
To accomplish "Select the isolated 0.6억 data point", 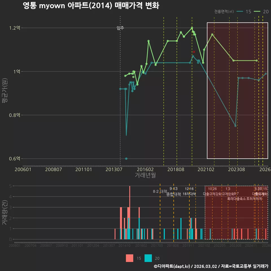I will (126, 159).
